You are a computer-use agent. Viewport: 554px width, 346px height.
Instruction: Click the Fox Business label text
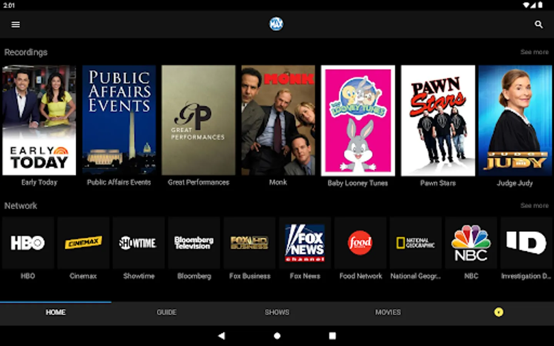250,276
